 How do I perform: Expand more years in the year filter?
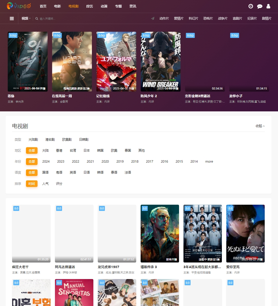[209, 161]
